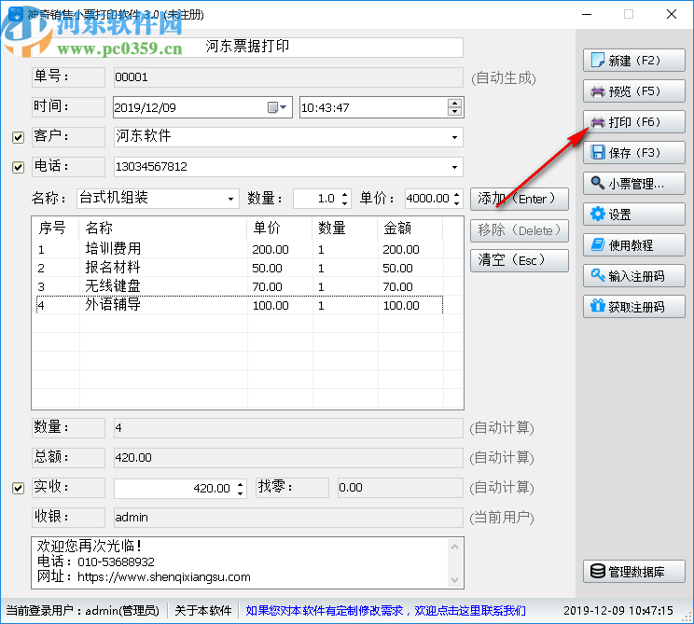Click the cashier field showing admin
The image size is (694, 624).
pos(288,518)
